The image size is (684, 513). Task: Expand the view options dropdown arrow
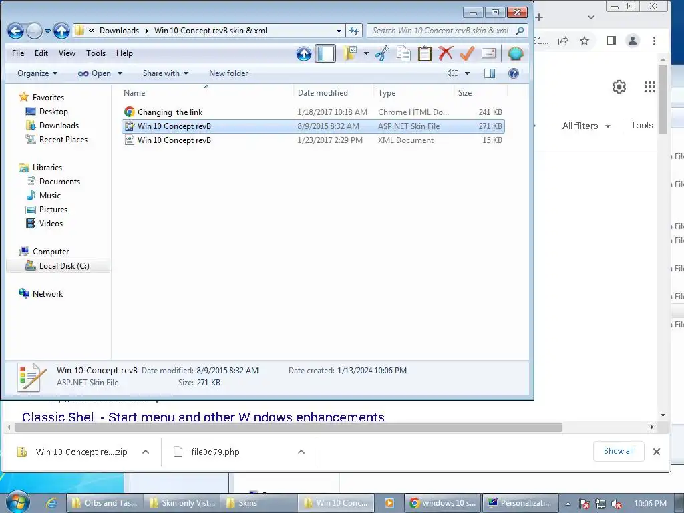467,73
